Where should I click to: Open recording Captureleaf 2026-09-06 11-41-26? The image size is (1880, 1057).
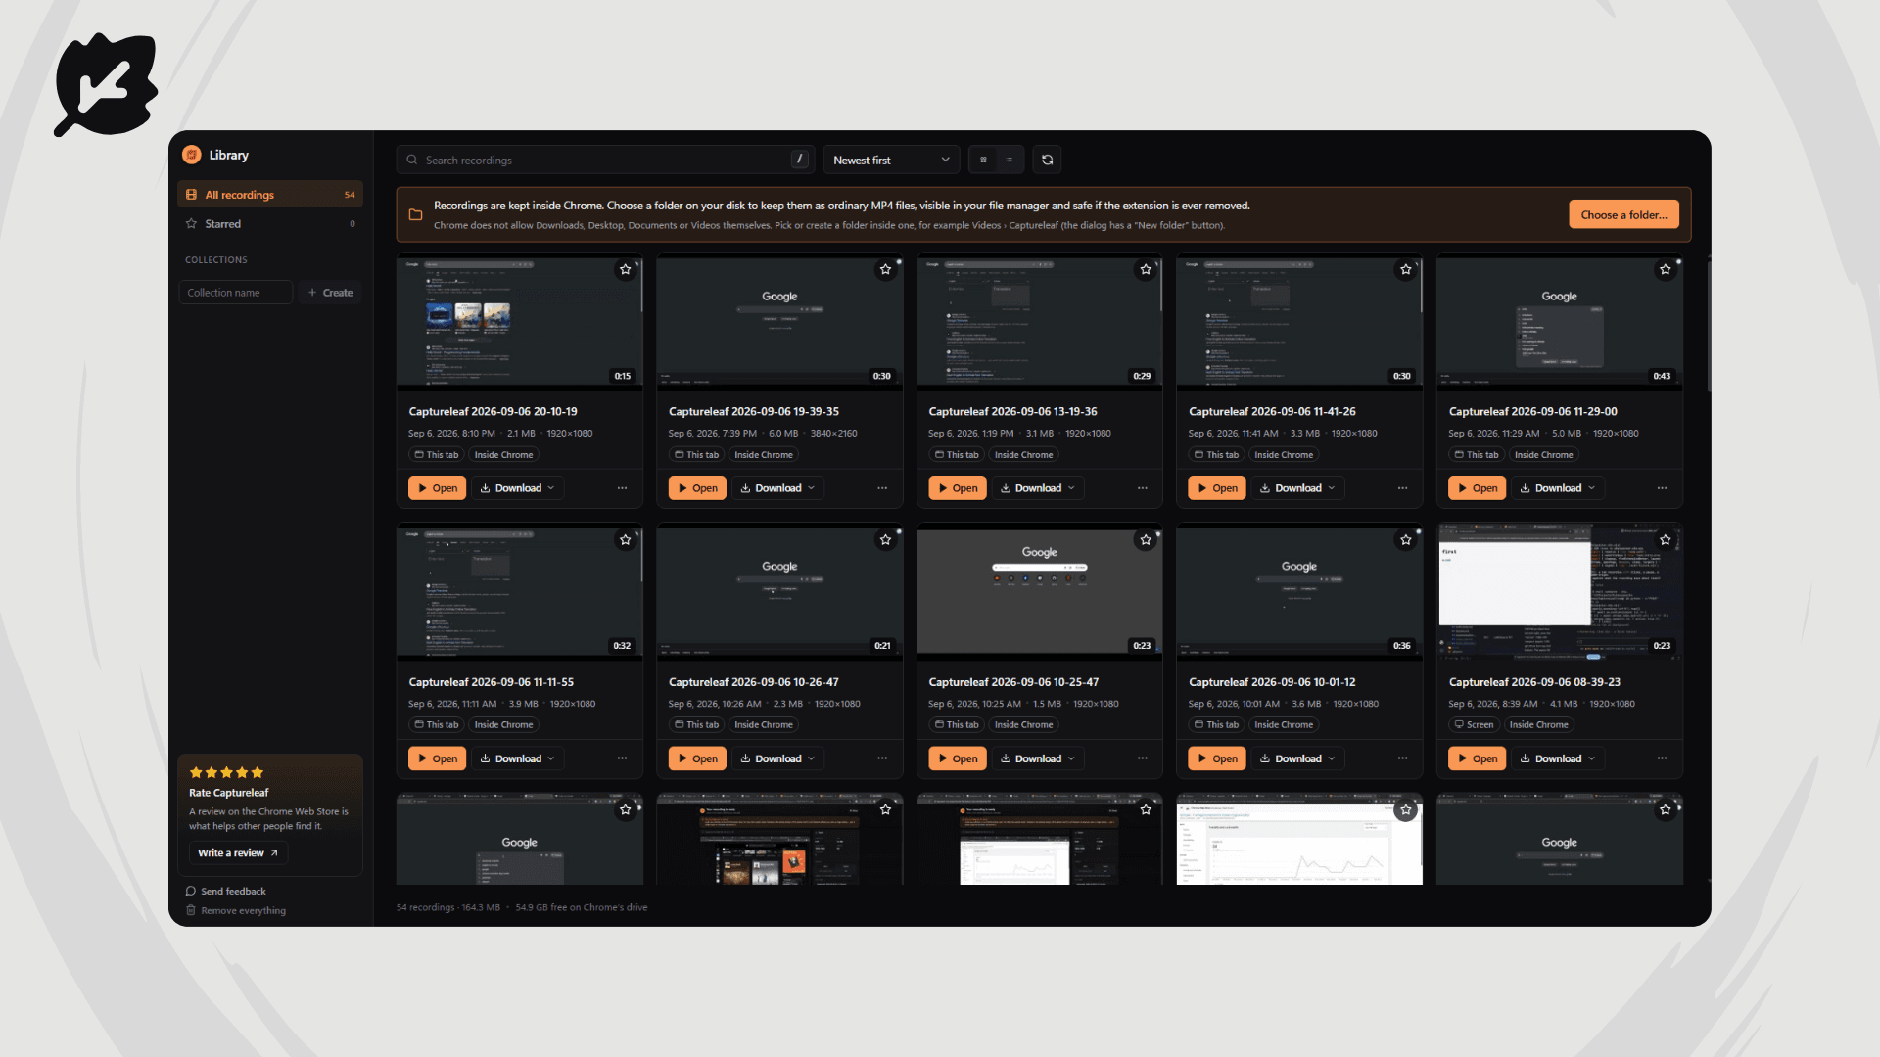(1217, 488)
